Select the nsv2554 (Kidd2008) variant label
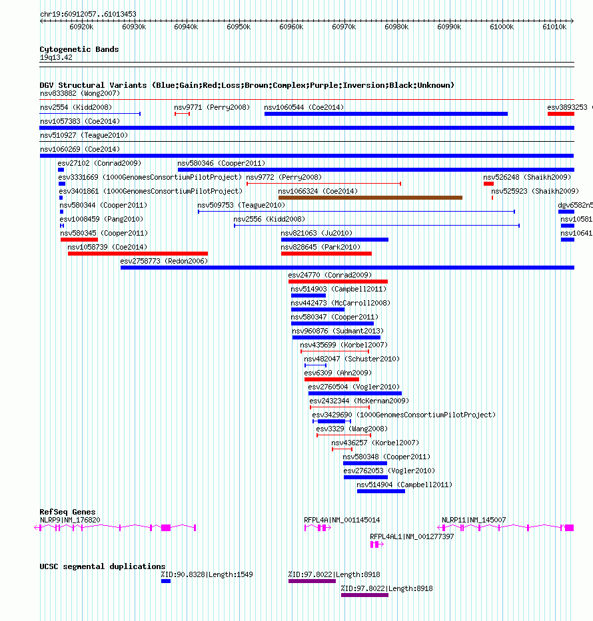 (x=76, y=107)
